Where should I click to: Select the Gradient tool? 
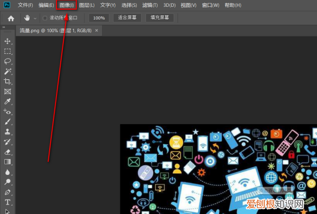(7, 162)
